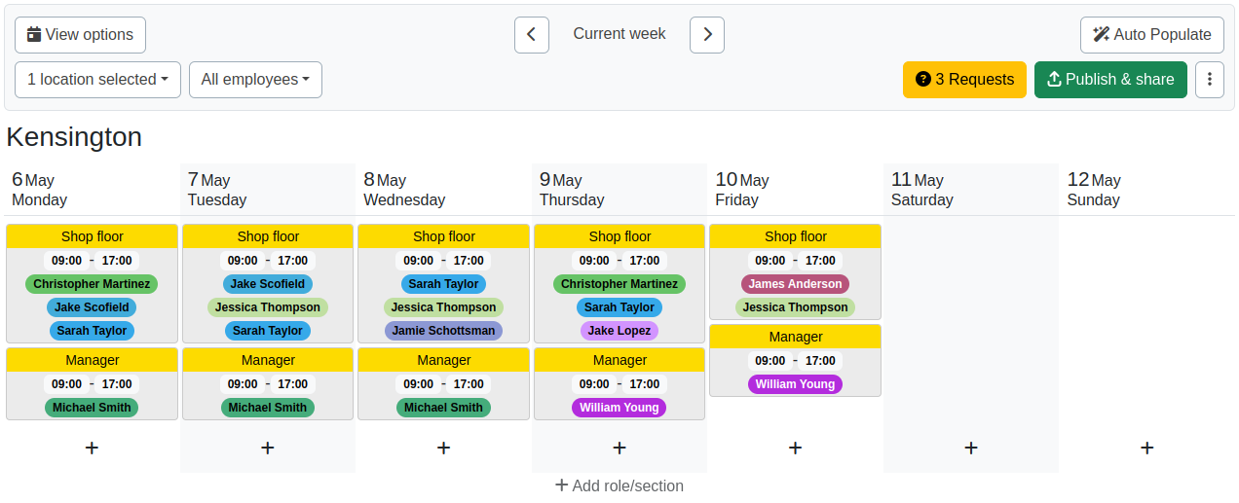1239x503 pixels.
Task: Open the All employees dropdown
Action: pos(255,80)
